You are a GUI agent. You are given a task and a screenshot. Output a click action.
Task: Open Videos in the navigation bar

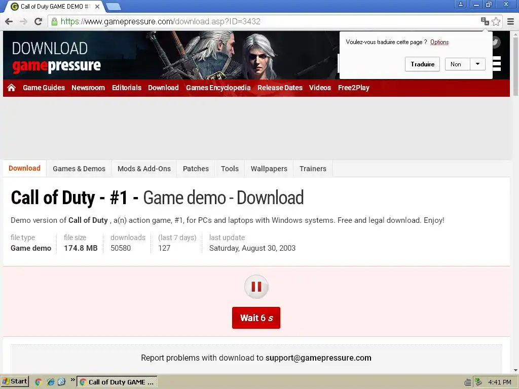320,88
